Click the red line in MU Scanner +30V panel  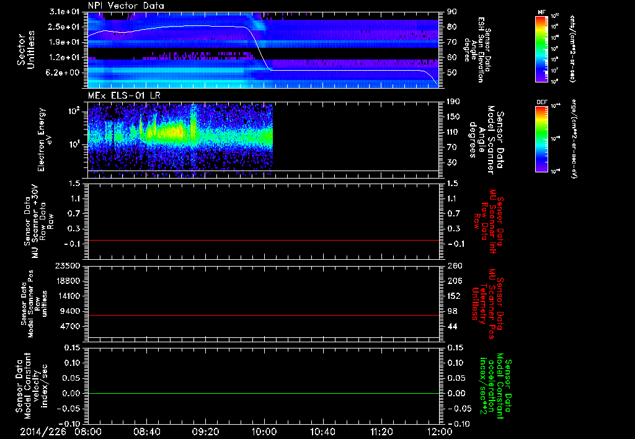click(x=264, y=240)
